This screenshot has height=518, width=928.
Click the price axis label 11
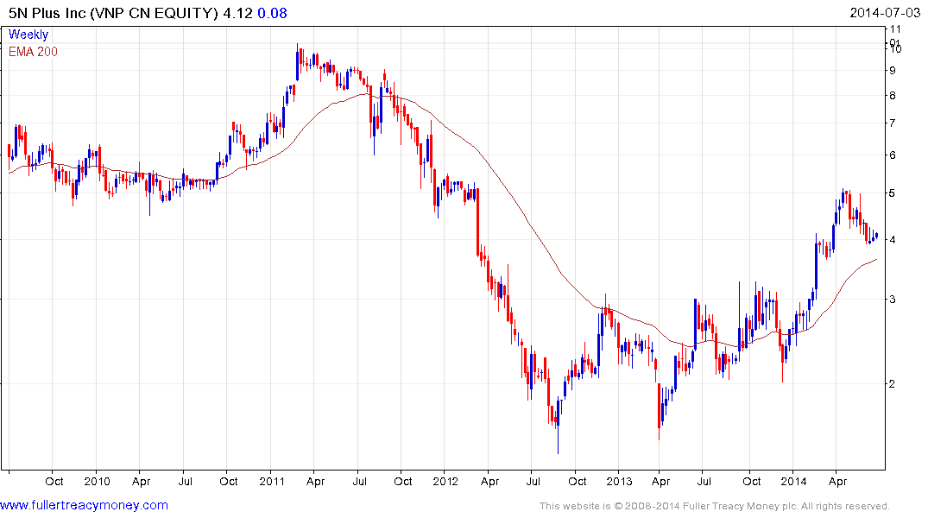pos(895,29)
